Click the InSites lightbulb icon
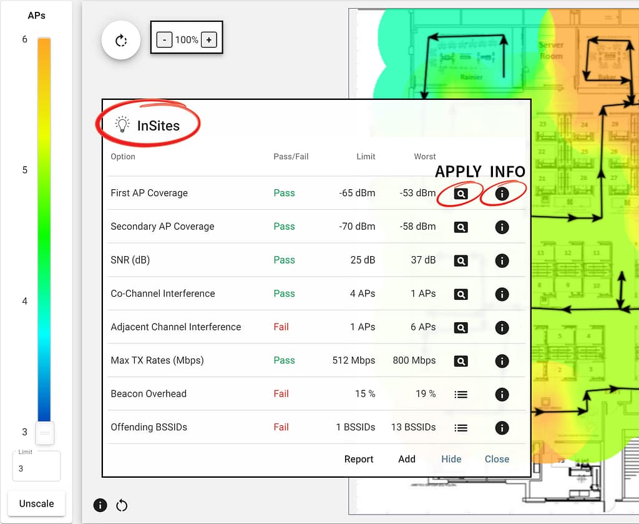The height and width of the screenshot is (524, 639). pos(122,124)
